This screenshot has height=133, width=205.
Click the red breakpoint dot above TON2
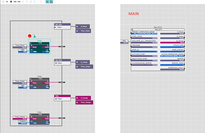click(30, 36)
